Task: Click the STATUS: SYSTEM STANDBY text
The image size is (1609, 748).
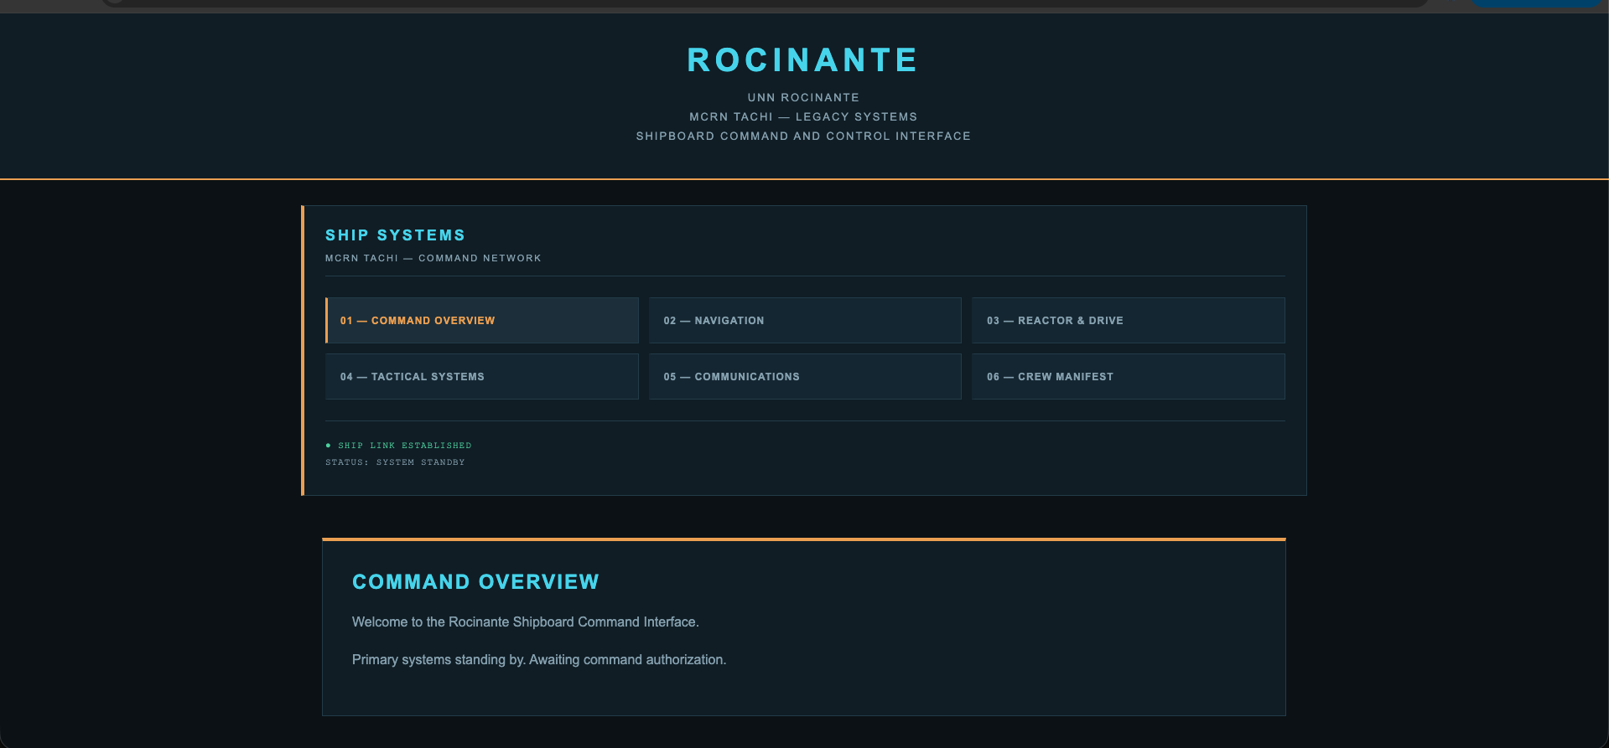Action: click(x=395, y=462)
